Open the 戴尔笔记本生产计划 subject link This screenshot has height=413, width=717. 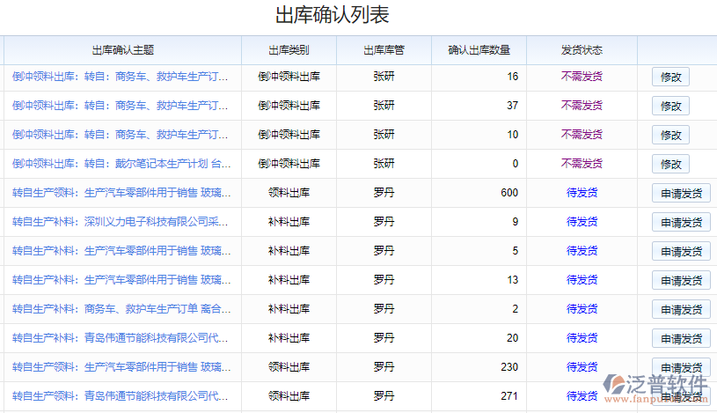[x=121, y=164]
